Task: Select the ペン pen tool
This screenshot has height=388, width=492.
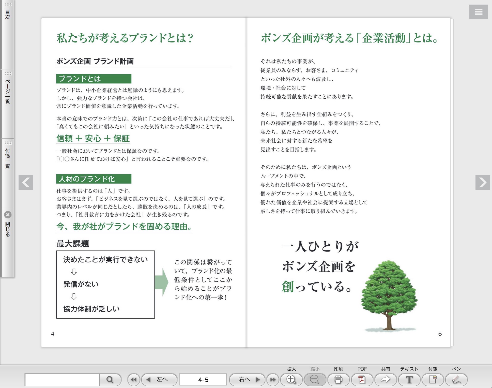Action: click(456, 380)
